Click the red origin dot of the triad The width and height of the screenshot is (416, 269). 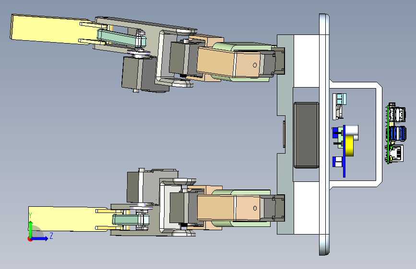tap(30, 239)
